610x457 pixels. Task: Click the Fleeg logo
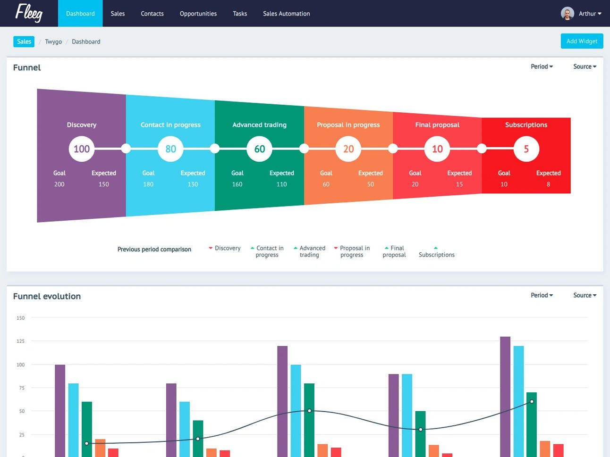(x=29, y=13)
